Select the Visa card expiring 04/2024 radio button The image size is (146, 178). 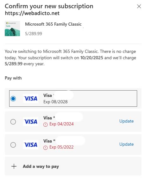point(13,122)
